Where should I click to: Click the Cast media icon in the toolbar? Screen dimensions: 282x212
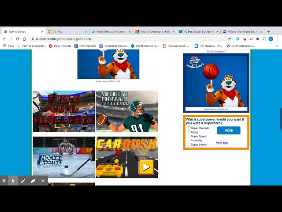point(264,39)
